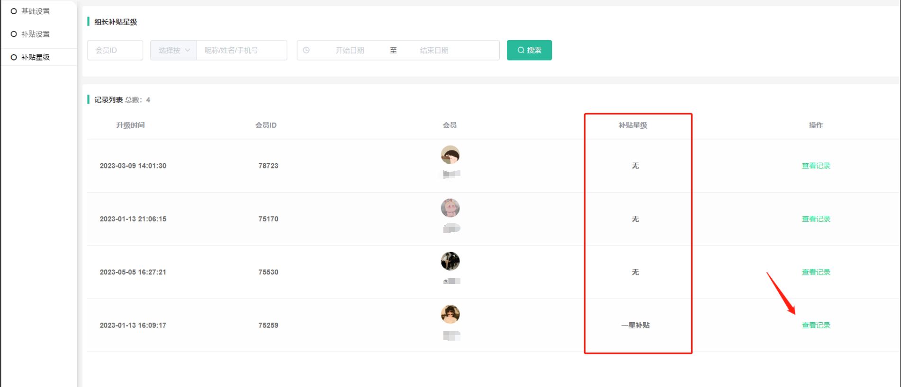
Task: Pick the 结束日期 end date field
Action: pyautogui.click(x=434, y=50)
